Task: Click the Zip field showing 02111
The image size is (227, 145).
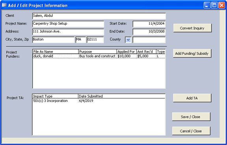Action: pos(95,40)
